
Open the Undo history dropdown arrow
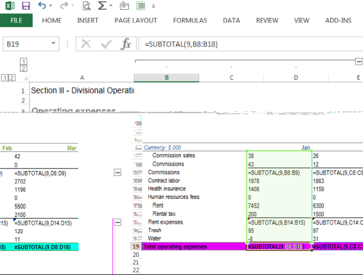pos(51,7)
